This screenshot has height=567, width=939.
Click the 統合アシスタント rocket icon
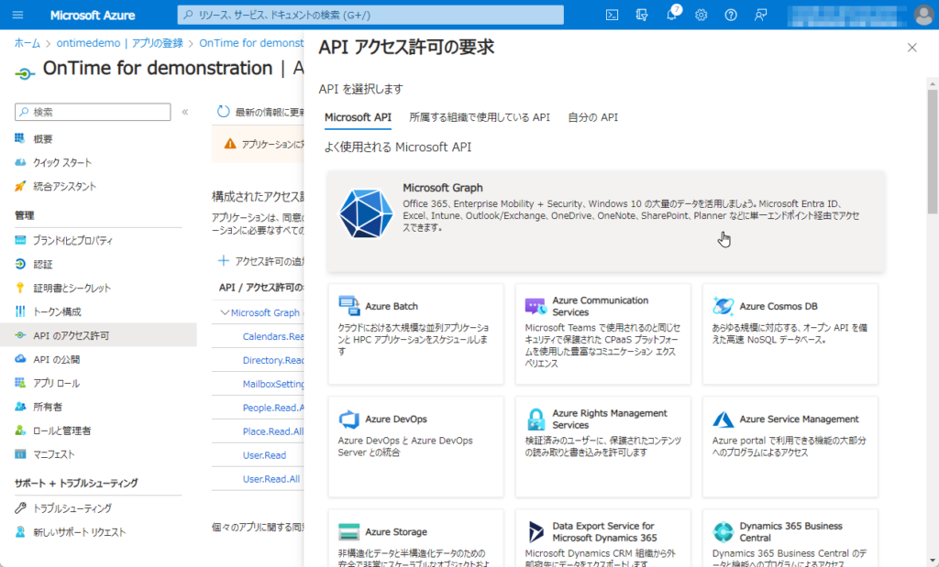click(20, 186)
